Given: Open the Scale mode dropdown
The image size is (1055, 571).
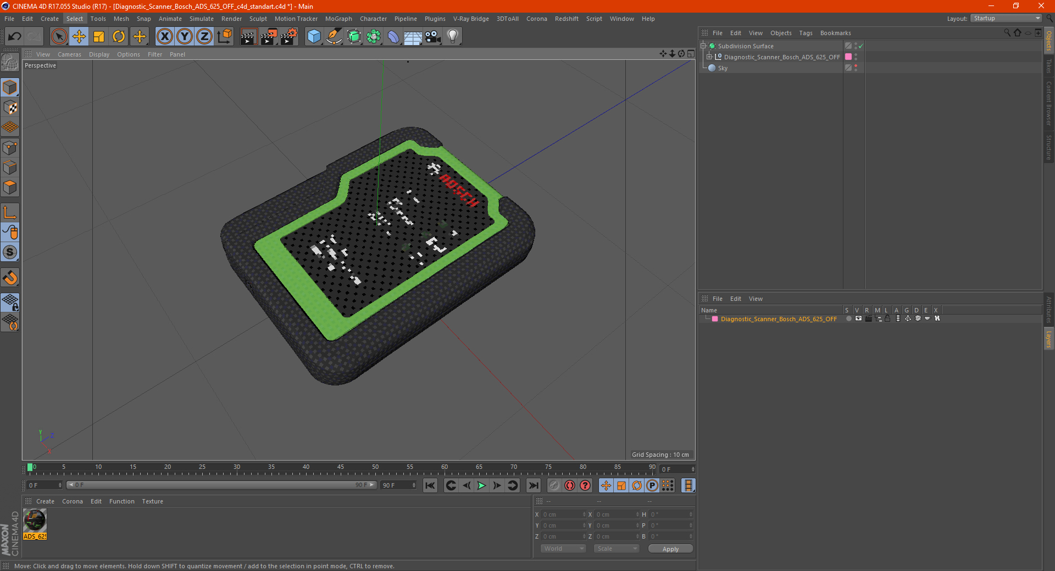Looking at the screenshot, I should 617,548.
